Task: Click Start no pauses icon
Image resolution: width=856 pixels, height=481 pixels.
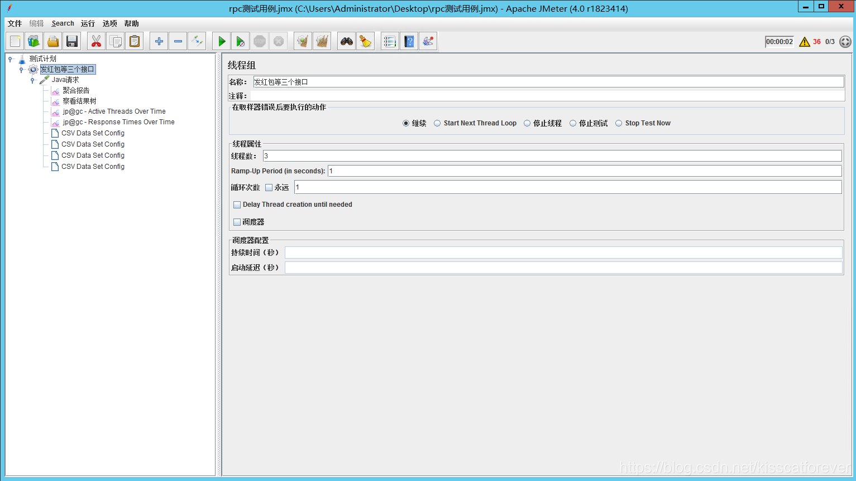Action: [x=241, y=41]
